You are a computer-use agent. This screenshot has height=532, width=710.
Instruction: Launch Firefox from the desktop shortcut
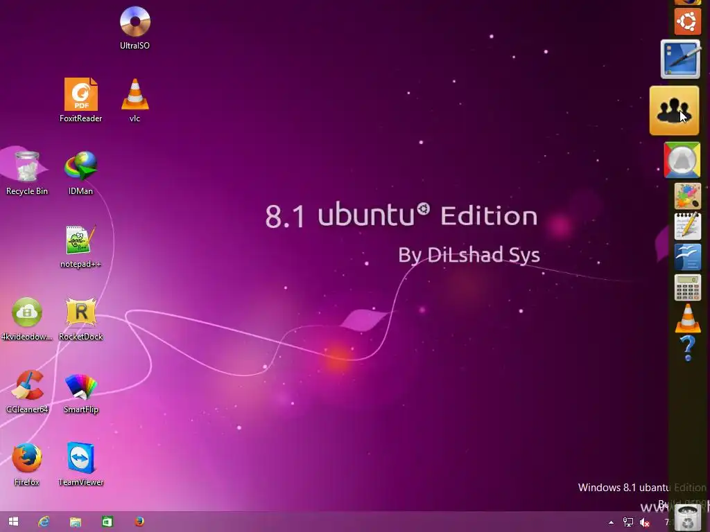[27, 465]
